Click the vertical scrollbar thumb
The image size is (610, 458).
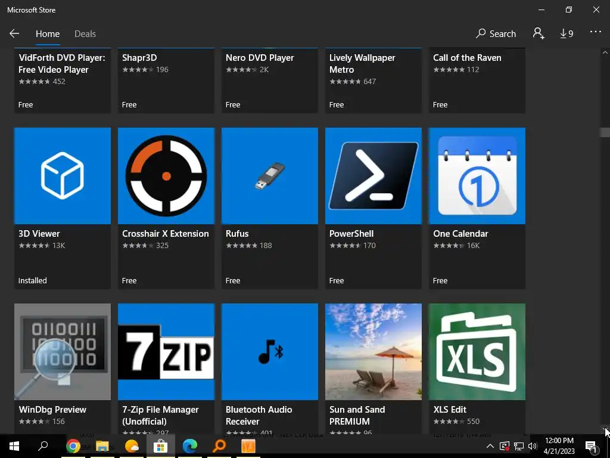pyautogui.click(x=605, y=132)
